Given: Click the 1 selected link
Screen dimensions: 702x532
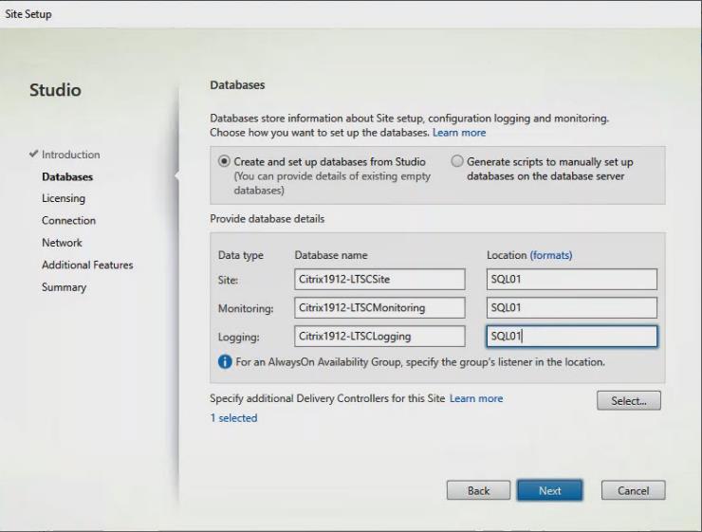Looking at the screenshot, I should pos(233,418).
